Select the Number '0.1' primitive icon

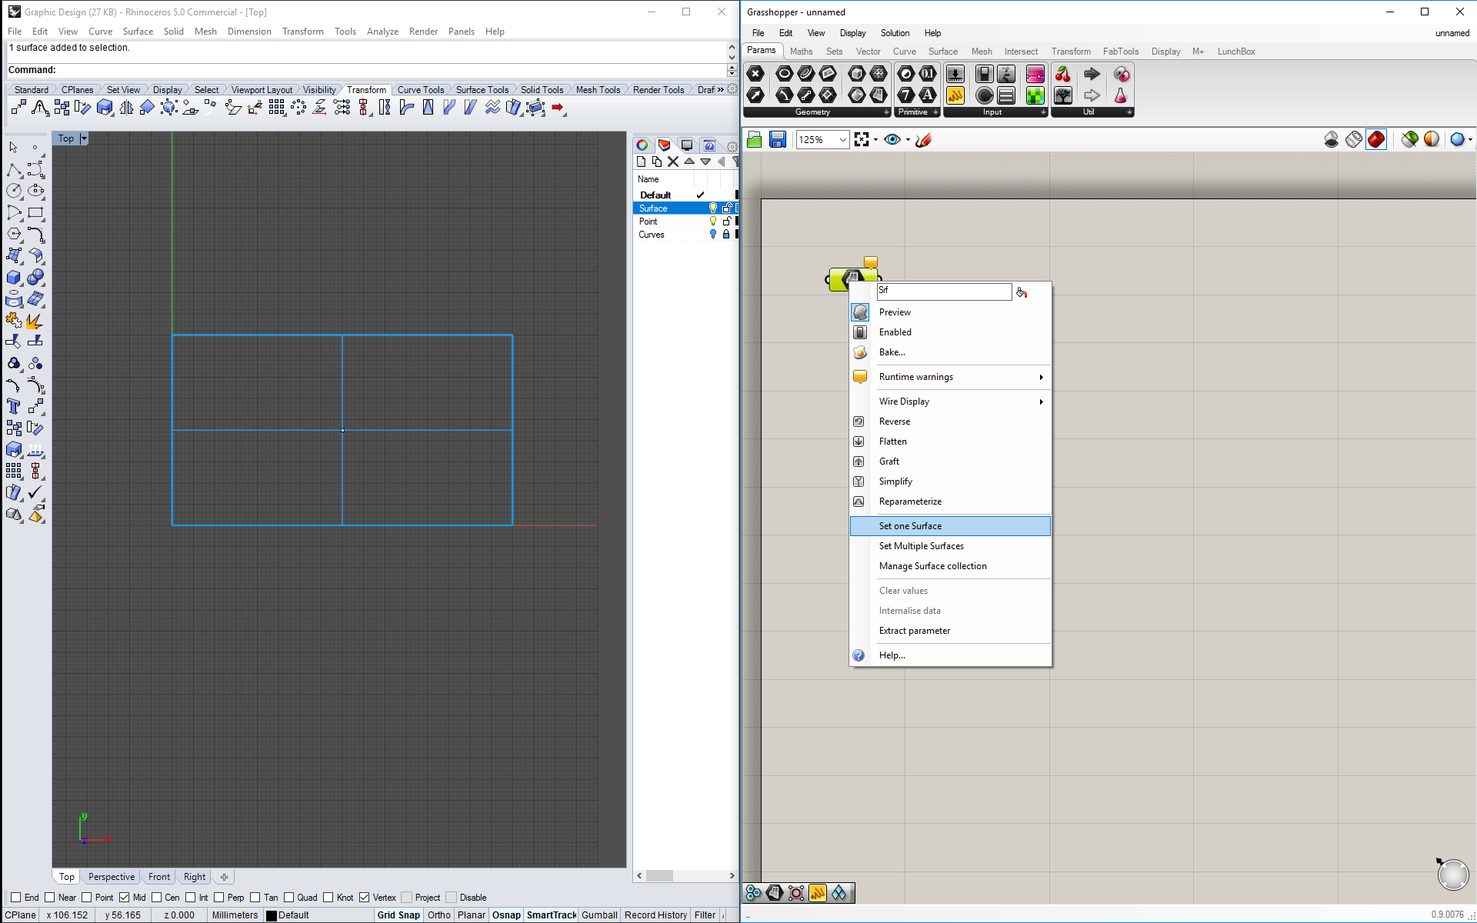(929, 74)
